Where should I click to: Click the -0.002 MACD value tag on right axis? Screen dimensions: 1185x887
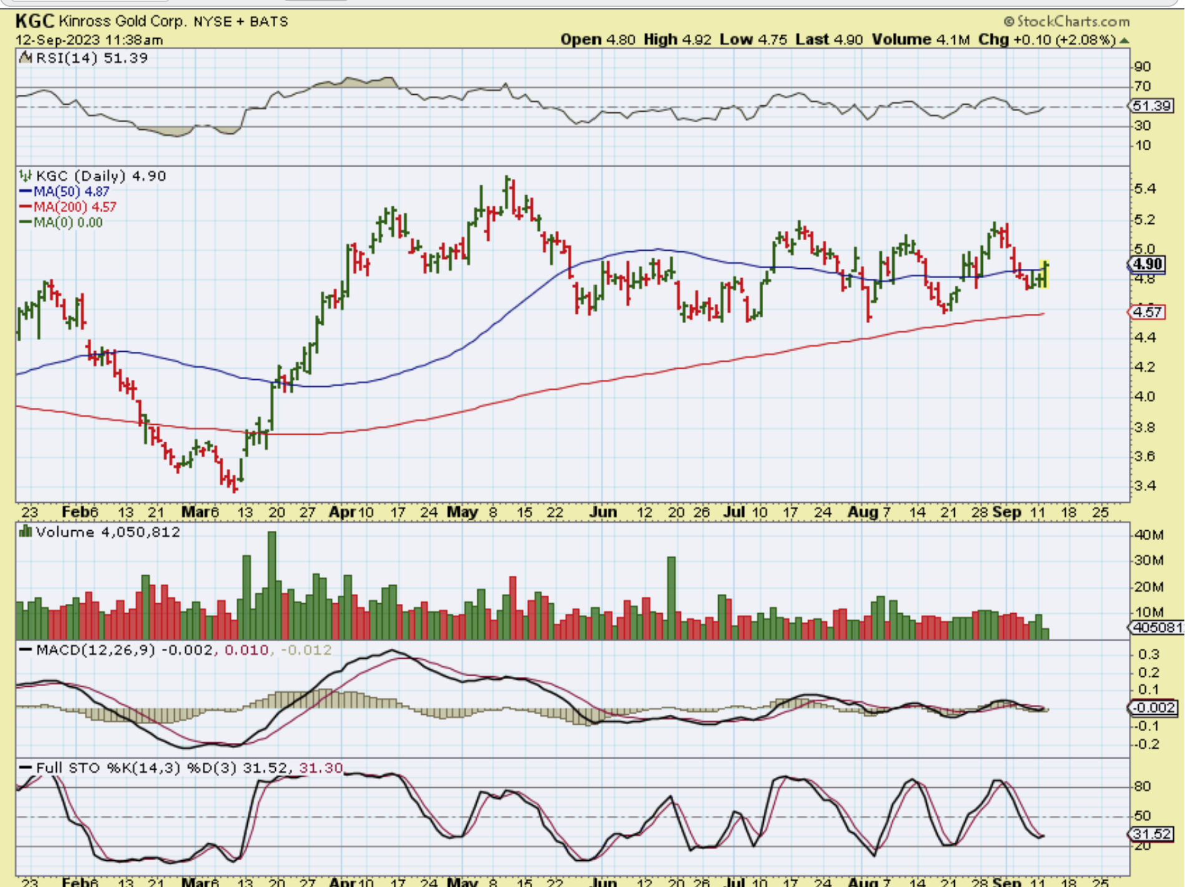pos(1153,707)
